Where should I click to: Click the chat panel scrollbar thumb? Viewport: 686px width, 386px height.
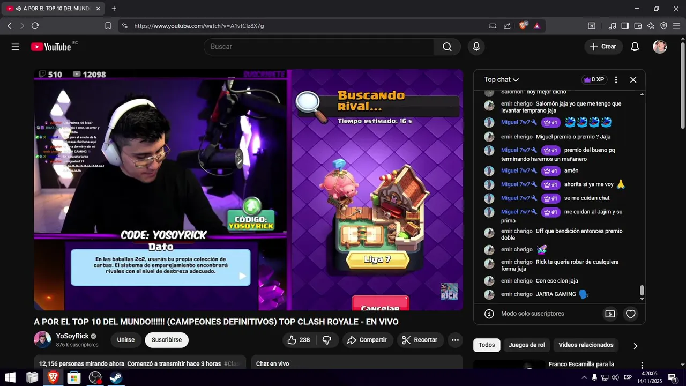tap(642, 290)
